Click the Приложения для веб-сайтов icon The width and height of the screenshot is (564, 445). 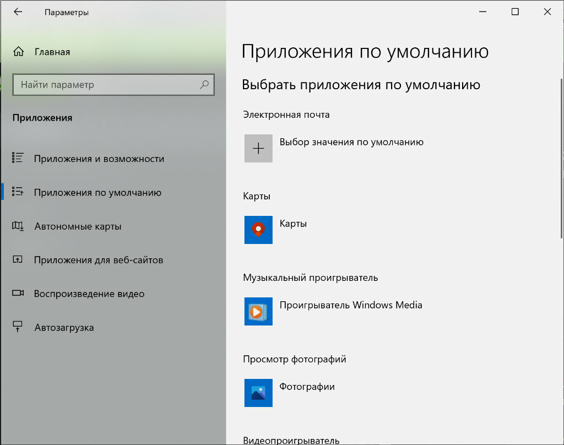tap(18, 259)
